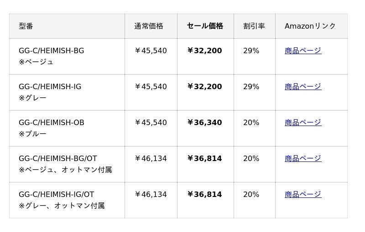The width and height of the screenshot is (365, 232).
Task: Open product page link for GG-C/HEIMISH-IG
Action: pos(303,86)
